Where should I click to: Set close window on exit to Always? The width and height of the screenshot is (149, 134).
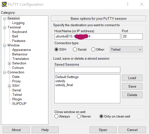point(56,116)
